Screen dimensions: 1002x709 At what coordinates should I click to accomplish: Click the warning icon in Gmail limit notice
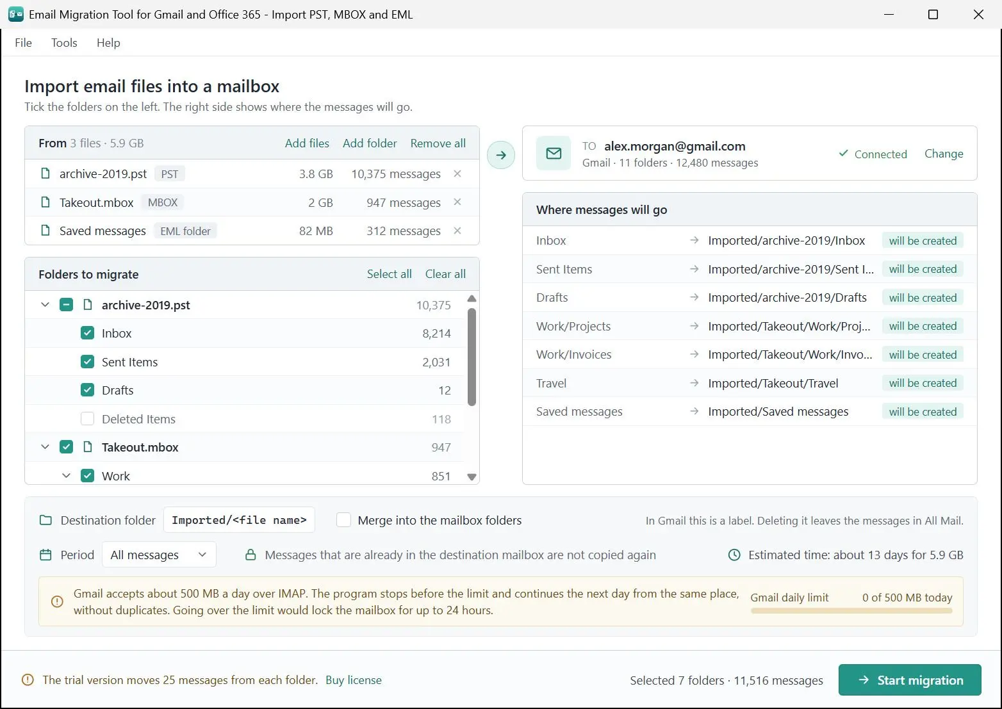pos(57,601)
